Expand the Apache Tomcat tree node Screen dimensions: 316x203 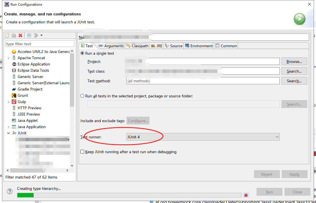click(9, 58)
